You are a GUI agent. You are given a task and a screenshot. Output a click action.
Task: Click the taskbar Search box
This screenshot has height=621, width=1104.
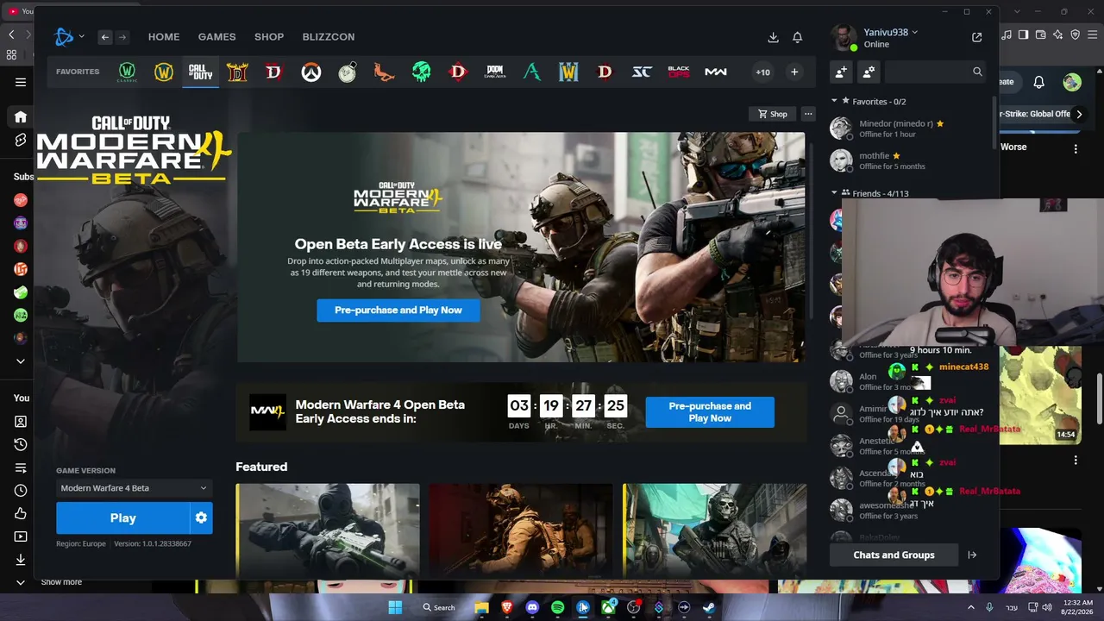tap(439, 607)
